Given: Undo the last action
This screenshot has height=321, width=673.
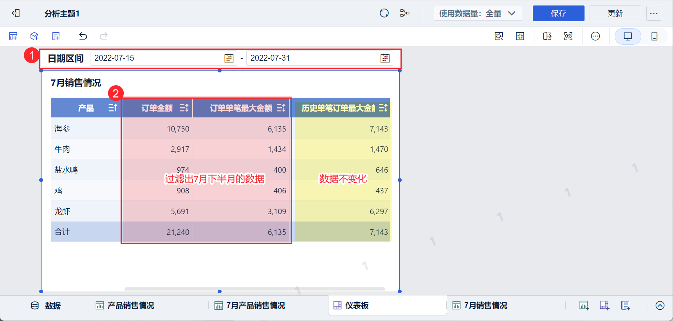Looking at the screenshot, I should [x=83, y=36].
